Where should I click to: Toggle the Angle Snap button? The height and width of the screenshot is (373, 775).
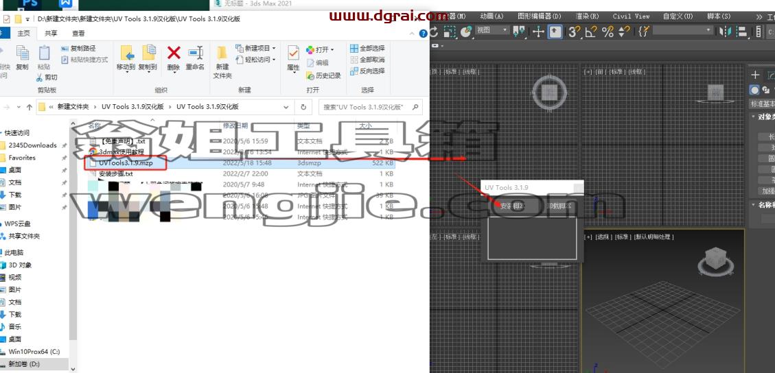pyautogui.click(x=591, y=32)
